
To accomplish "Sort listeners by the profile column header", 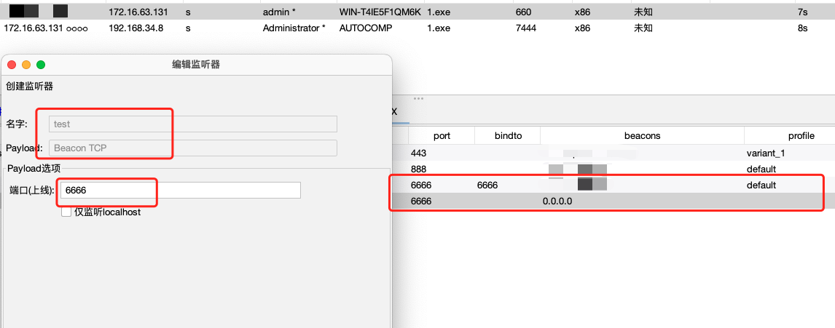I will [790, 136].
